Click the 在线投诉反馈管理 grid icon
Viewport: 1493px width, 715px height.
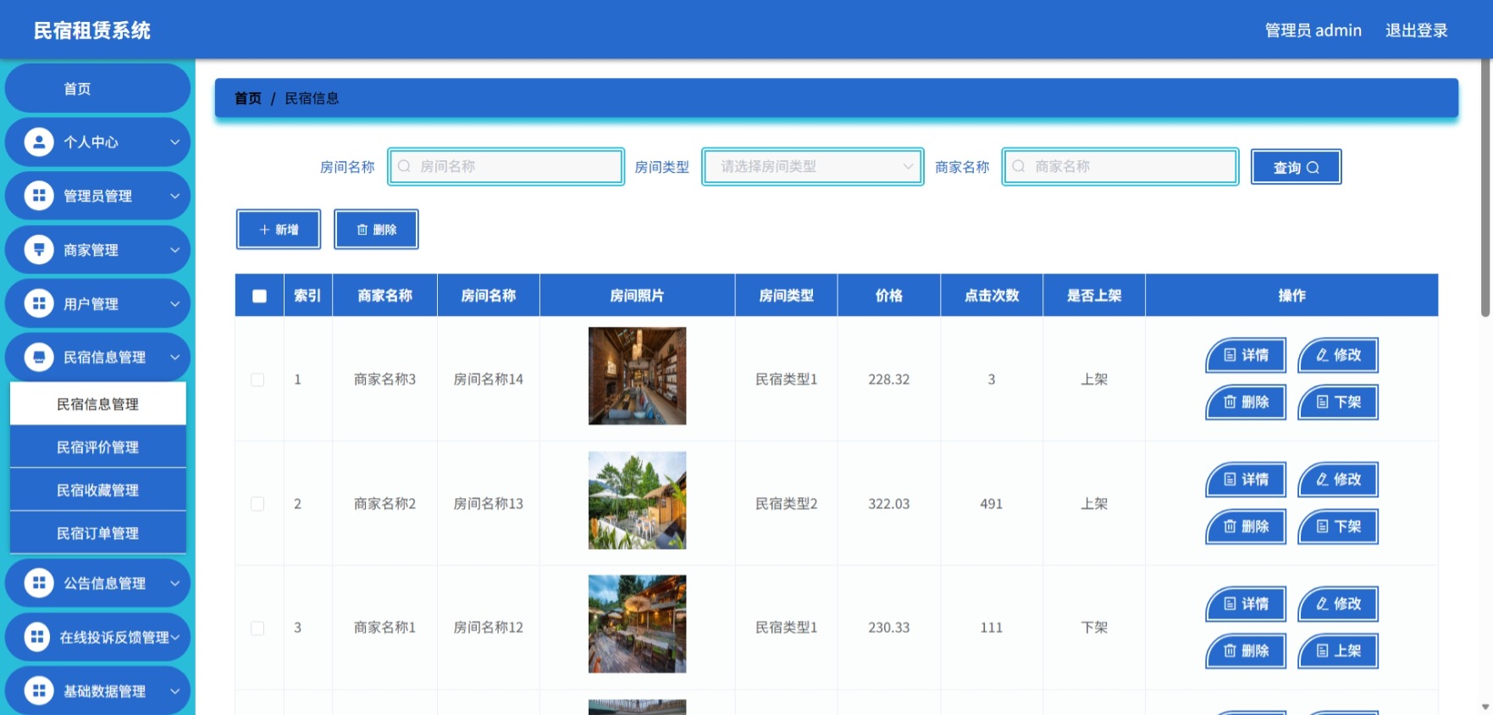pos(38,637)
